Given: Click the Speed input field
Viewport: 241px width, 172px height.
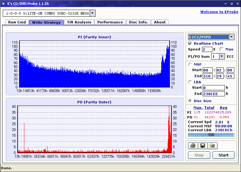Looking at the screenshot, I should coord(207,49).
